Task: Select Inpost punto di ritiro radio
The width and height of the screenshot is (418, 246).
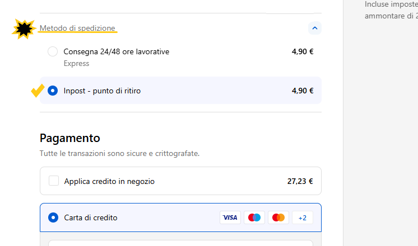Action: [x=53, y=90]
